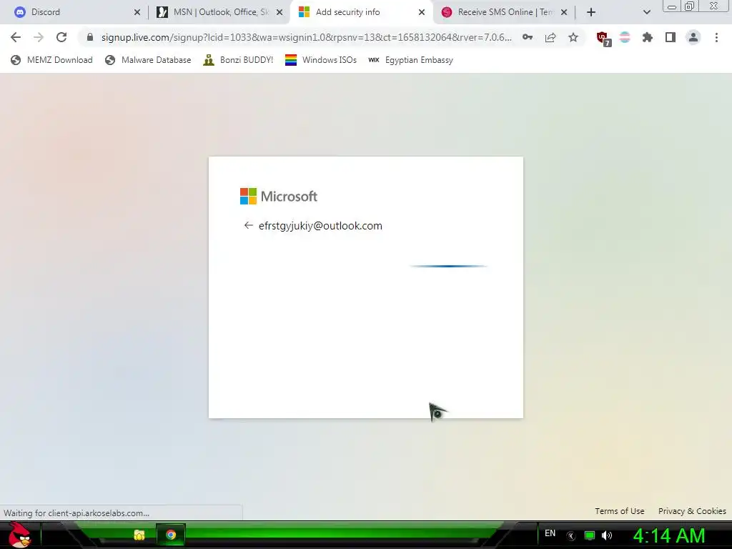The image size is (732, 549).
Task: Open the Bonzi BUDDY! bookmark
Action: pos(238,60)
